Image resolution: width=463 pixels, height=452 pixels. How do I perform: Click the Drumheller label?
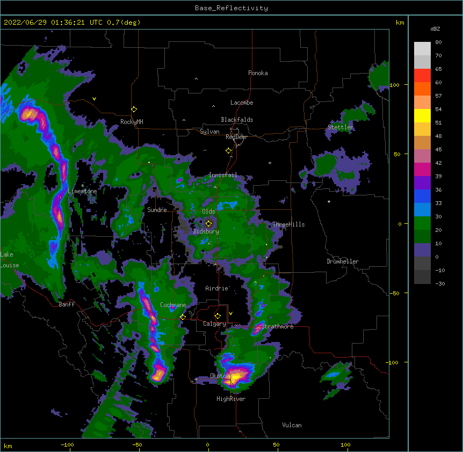(343, 261)
